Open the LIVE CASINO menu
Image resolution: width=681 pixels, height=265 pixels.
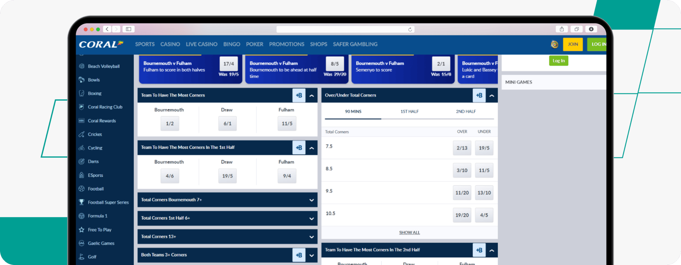pyautogui.click(x=202, y=44)
